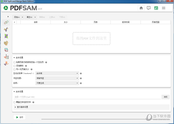Open the news feedback speech-bubble icon
Viewport: 174px width, 124px height.
click(x=148, y=8)
